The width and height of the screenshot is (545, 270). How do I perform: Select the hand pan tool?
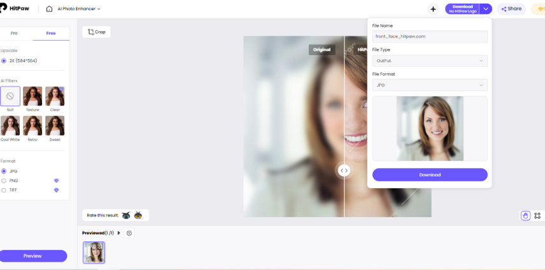point(525,215)
